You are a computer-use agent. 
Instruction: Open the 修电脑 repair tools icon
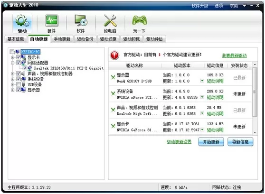[110, 23]
